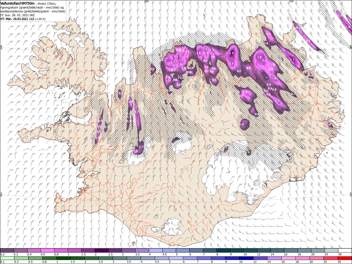The width and height of the screenshot is (352, 264).
Task: Click the 15W longitude label
Action: (291, 1)
